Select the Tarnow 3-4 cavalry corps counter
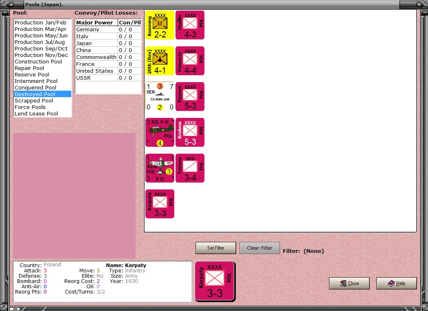The height and width of the screenshot is (311, 428). click(190, 168)
